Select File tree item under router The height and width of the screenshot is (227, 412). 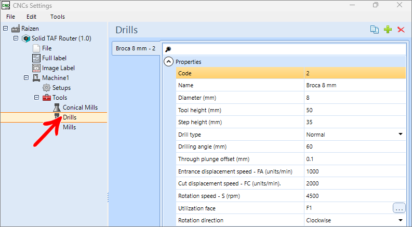(47, 48)
